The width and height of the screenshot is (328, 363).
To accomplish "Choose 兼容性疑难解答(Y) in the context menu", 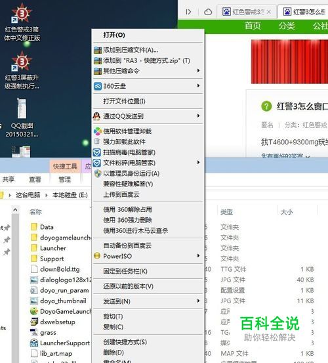I will (148, 184).
